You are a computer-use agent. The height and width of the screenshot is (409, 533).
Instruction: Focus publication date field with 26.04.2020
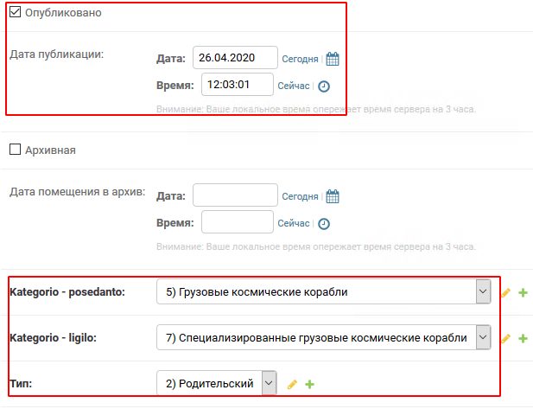pyautogui.click(x=235, y=58)
